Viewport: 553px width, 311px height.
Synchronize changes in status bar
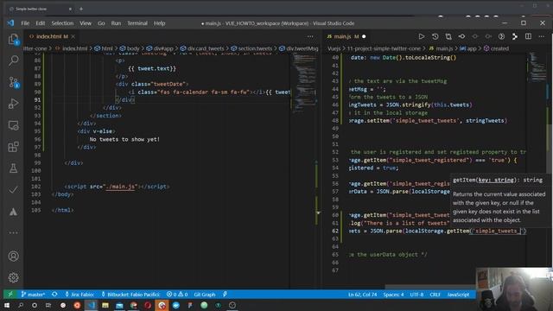click(x=54, y=295)
